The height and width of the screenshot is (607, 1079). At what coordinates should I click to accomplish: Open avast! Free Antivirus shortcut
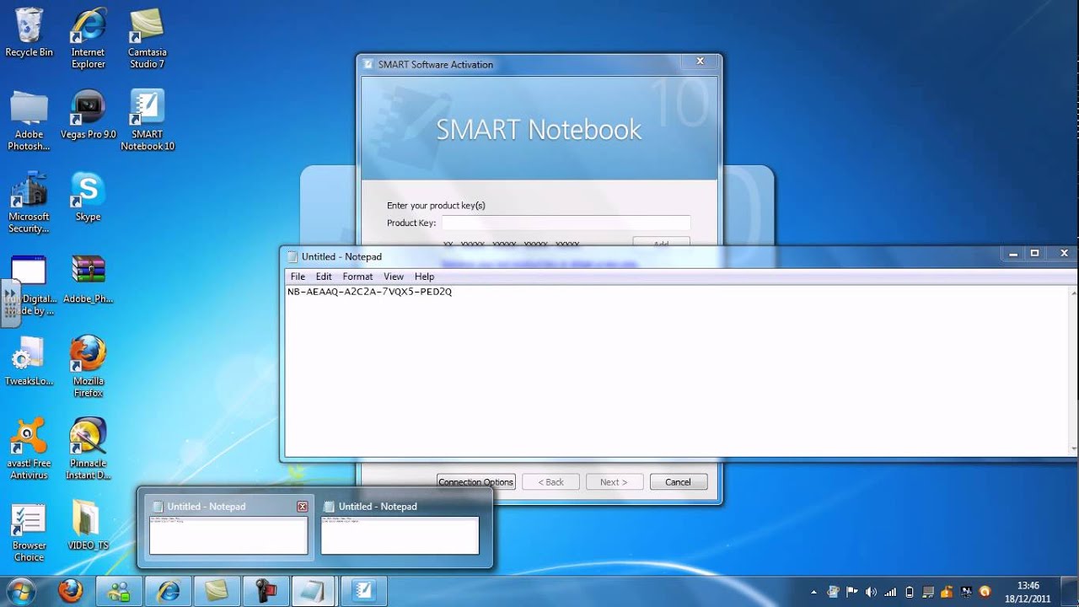(x=30, y=438)
